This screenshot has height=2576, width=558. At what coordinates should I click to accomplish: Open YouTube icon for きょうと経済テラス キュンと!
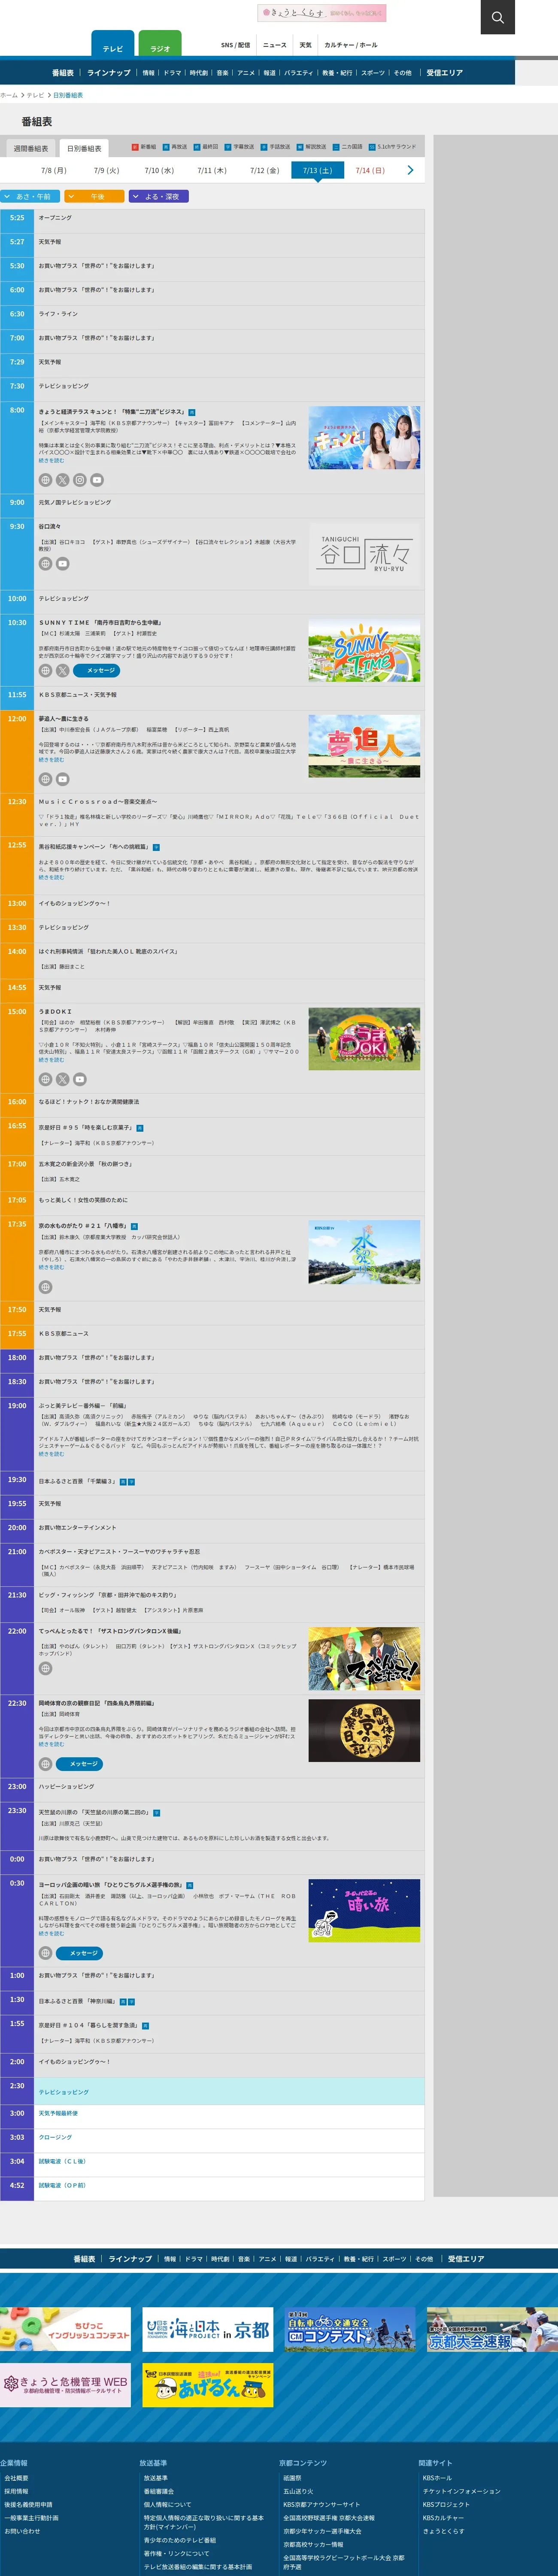(97, 480)
